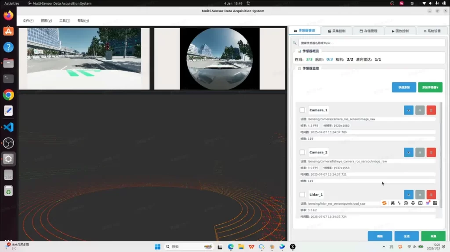This screenshot has height=252, width=450.
Task: Open Google Chrome from the dock
Action: [x=8, y=95]
